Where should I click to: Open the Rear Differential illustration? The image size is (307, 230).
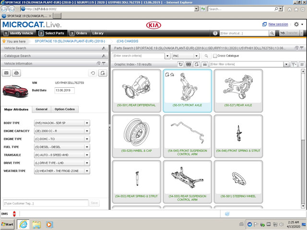[x=136, y=91]
